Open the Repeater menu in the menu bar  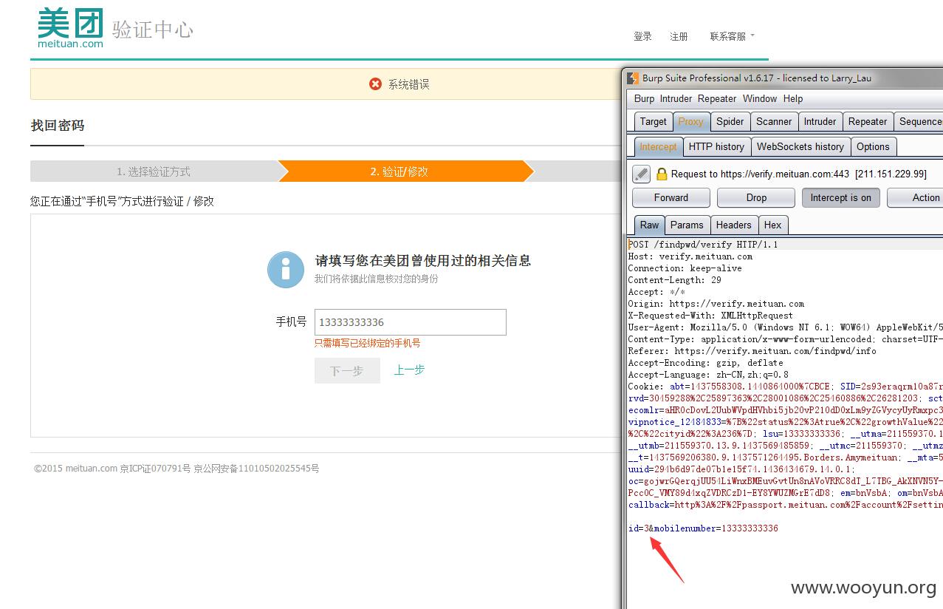717,98
